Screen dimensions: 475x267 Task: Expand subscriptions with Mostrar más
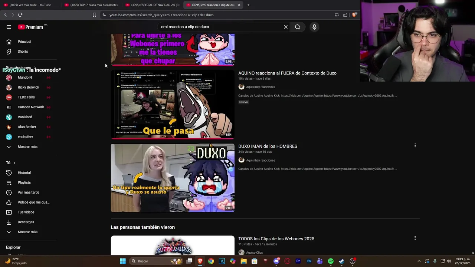point(28,146)
